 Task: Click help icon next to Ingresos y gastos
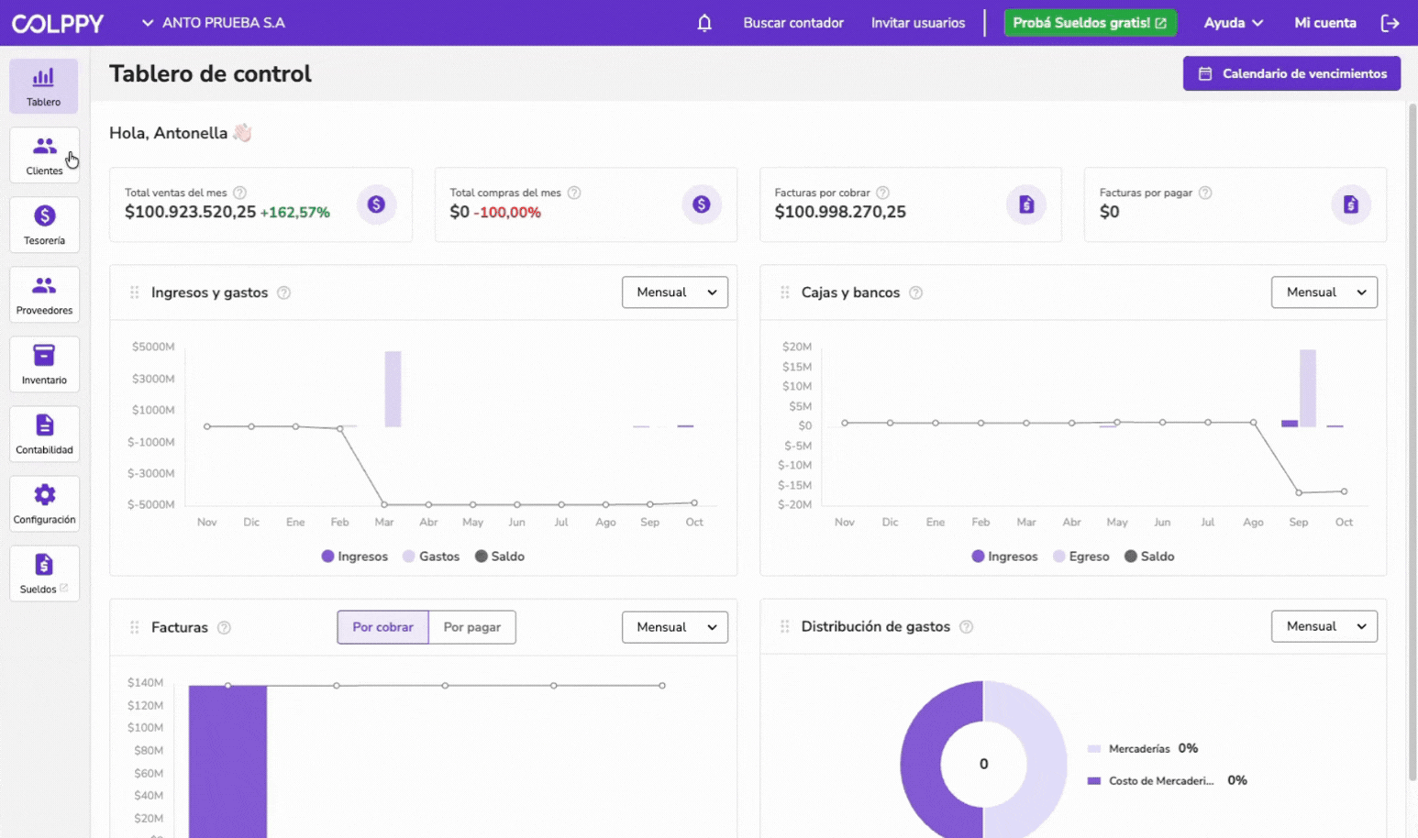tap(283, 292)
